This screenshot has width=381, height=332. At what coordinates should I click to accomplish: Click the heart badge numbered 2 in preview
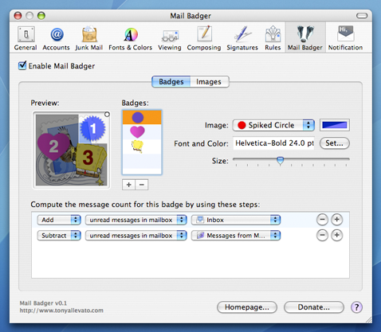pos(53,146)
